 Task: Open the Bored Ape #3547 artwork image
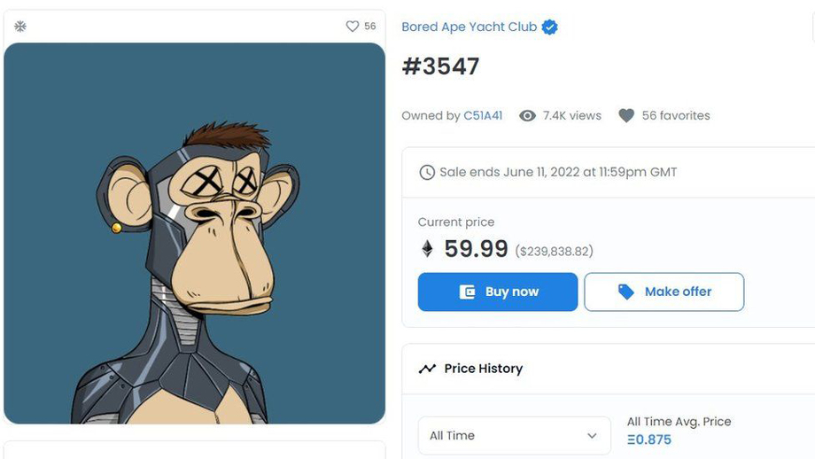[x=194, y=233]
